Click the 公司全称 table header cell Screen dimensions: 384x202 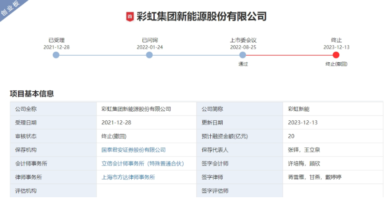click(x=53, y=109)
